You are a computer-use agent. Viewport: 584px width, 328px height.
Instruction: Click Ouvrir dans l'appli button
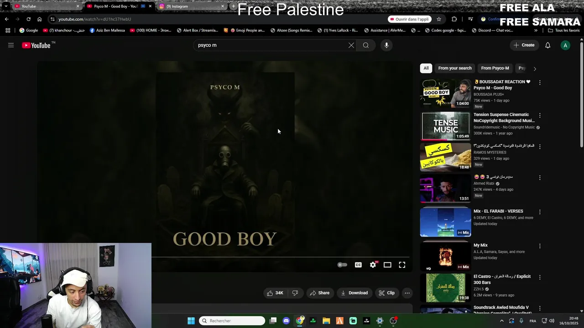(x=409, y=19)
